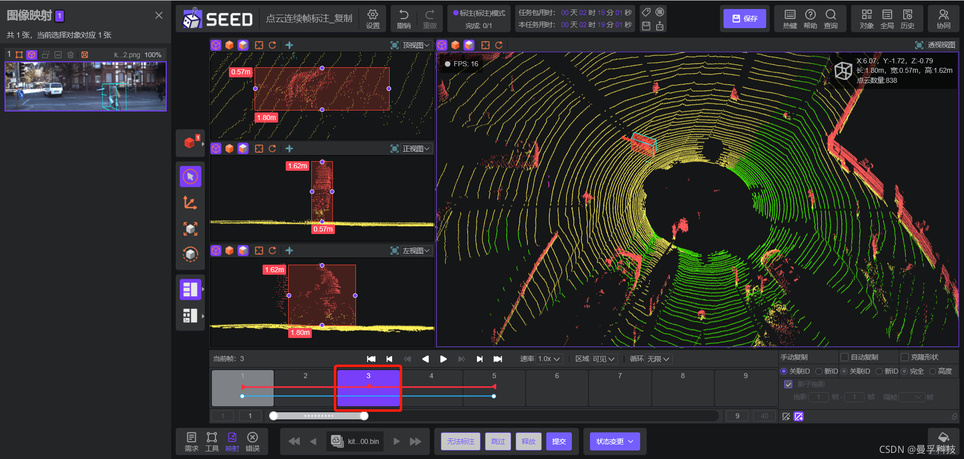Click the cube focus-frame tool
964x459 pixels.
[190, 229]
